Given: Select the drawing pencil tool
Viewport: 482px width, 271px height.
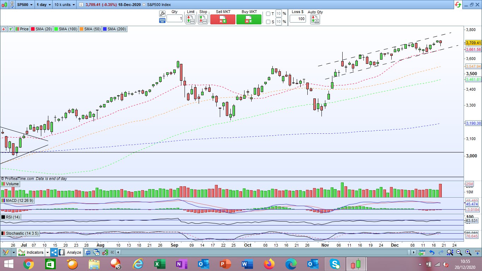Looking at the screenshot, I should tap(6, 252).
